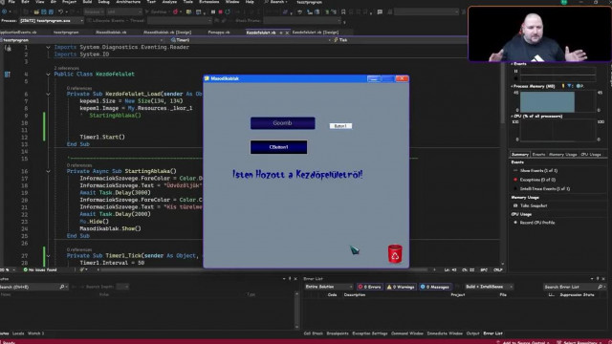Collapse the Process Memory graph section

[512, 86]
